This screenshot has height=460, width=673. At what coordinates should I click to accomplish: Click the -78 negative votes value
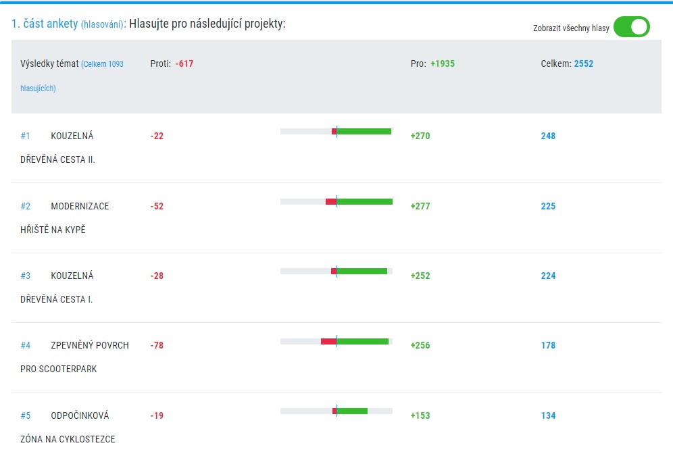pos(157,345)
